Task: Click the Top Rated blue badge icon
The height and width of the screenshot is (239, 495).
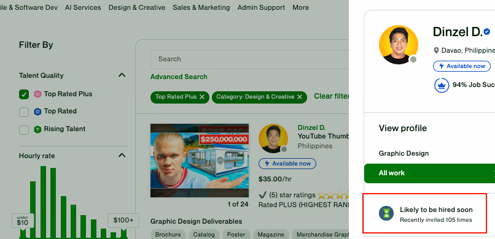Action: 37,112
